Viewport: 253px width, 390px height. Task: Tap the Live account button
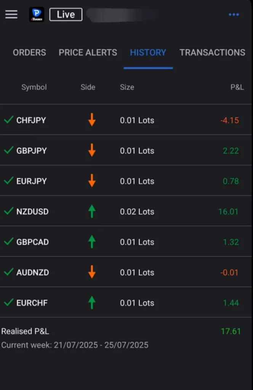(66, 14)
